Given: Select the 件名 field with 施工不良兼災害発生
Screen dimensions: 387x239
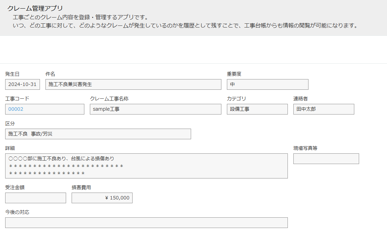Looking at the screenshot, I should coord(133,84).
